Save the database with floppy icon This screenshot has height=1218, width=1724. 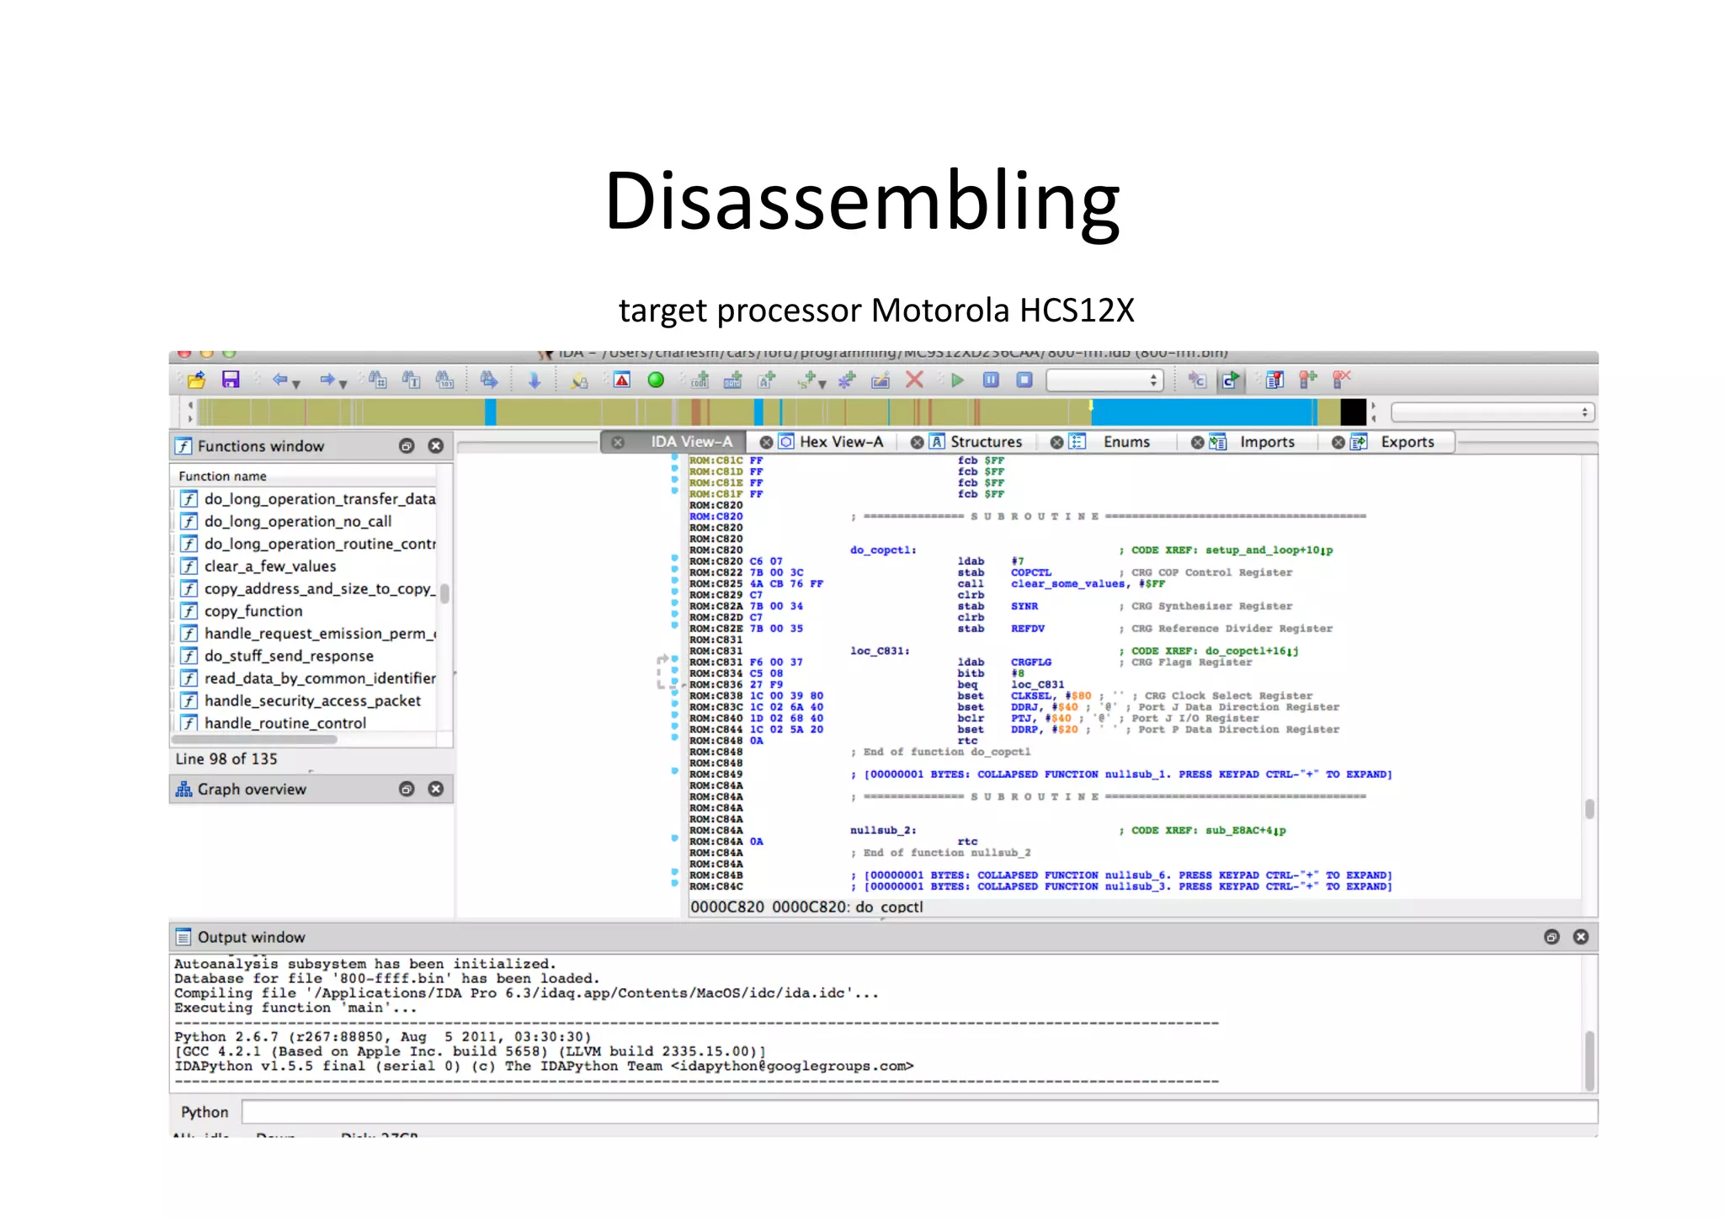[x=231, y=380]
